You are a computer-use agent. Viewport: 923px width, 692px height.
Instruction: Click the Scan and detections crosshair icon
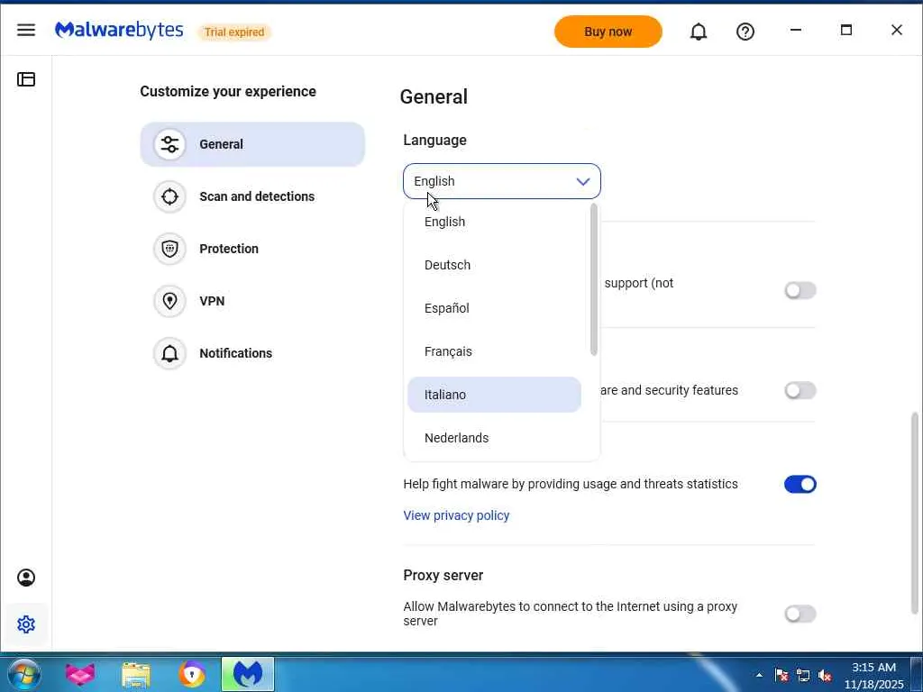click(169, 196)
